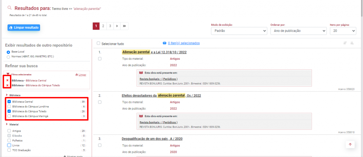Remove the Biblioteca Central selected filter
Image resolution: width=363 pixels, height=157 pixels.
tap(7, 80)
